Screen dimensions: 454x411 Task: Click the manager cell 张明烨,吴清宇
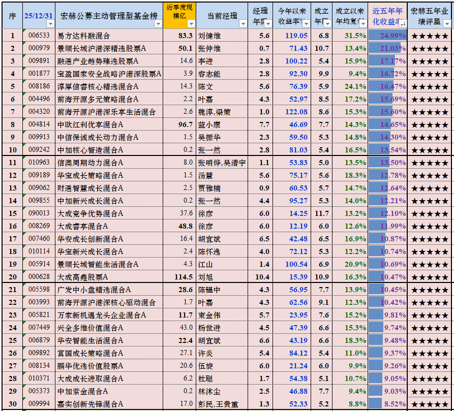pyautogui.click(x=222, y=163)
